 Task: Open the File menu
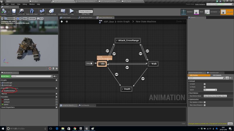click(2, 4)
